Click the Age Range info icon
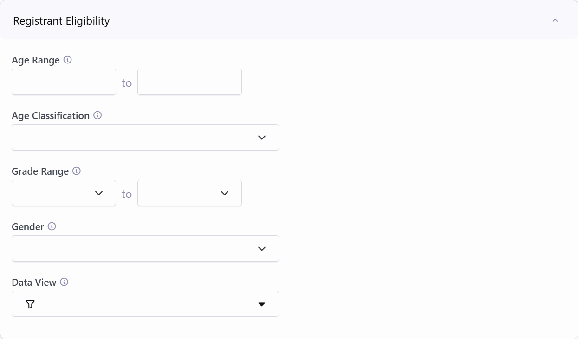Screen dimensions: 578x339 pos(68,60)
